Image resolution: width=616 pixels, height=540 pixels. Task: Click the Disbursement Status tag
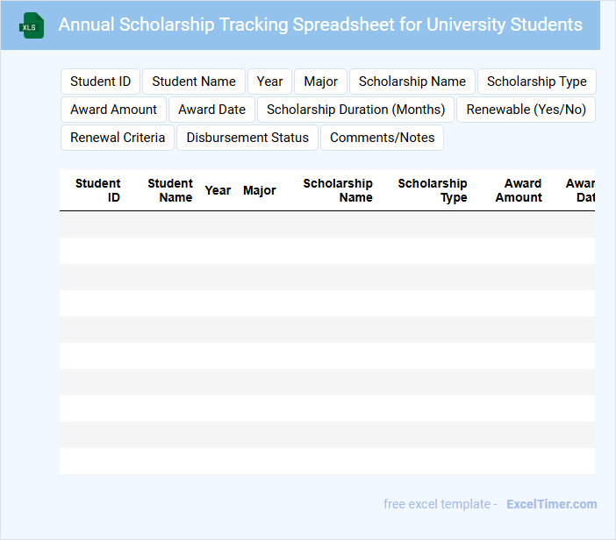click(247, 138)
